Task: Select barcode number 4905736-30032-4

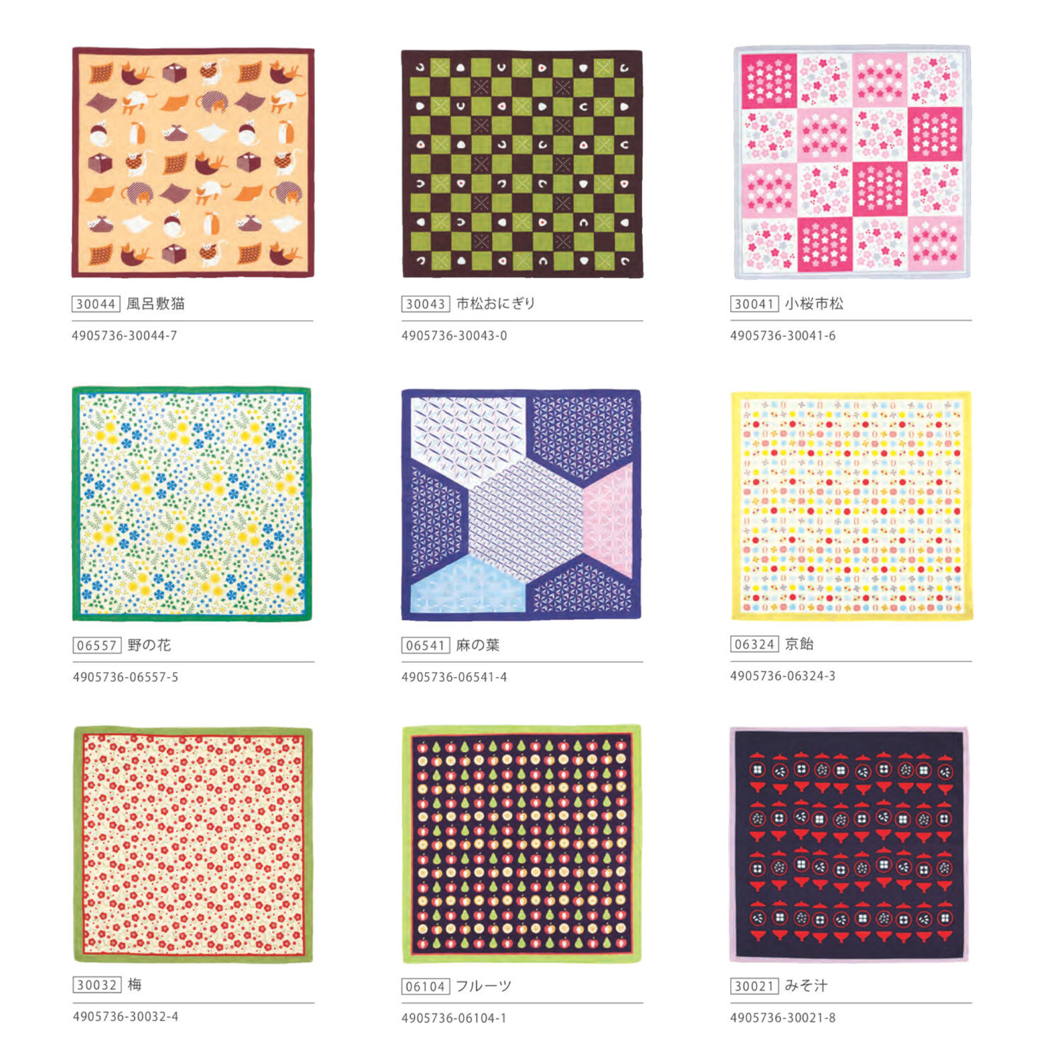Action: point(126,1016)
